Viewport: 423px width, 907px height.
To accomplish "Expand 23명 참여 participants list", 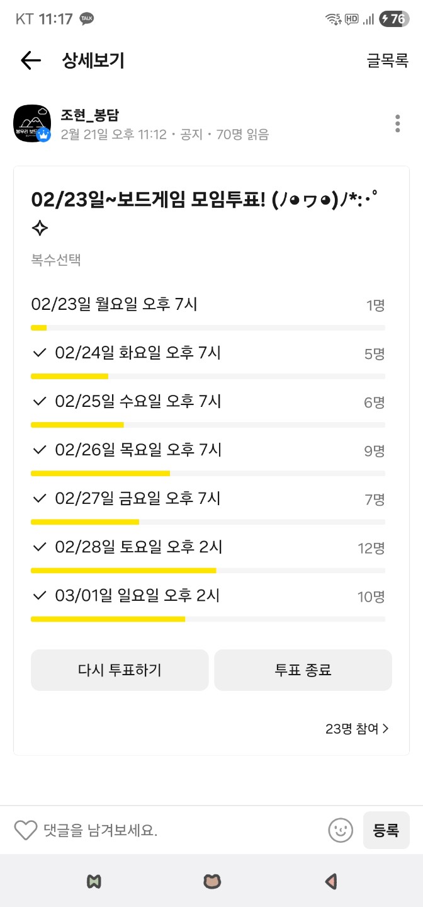I will [x=357, y=729].
